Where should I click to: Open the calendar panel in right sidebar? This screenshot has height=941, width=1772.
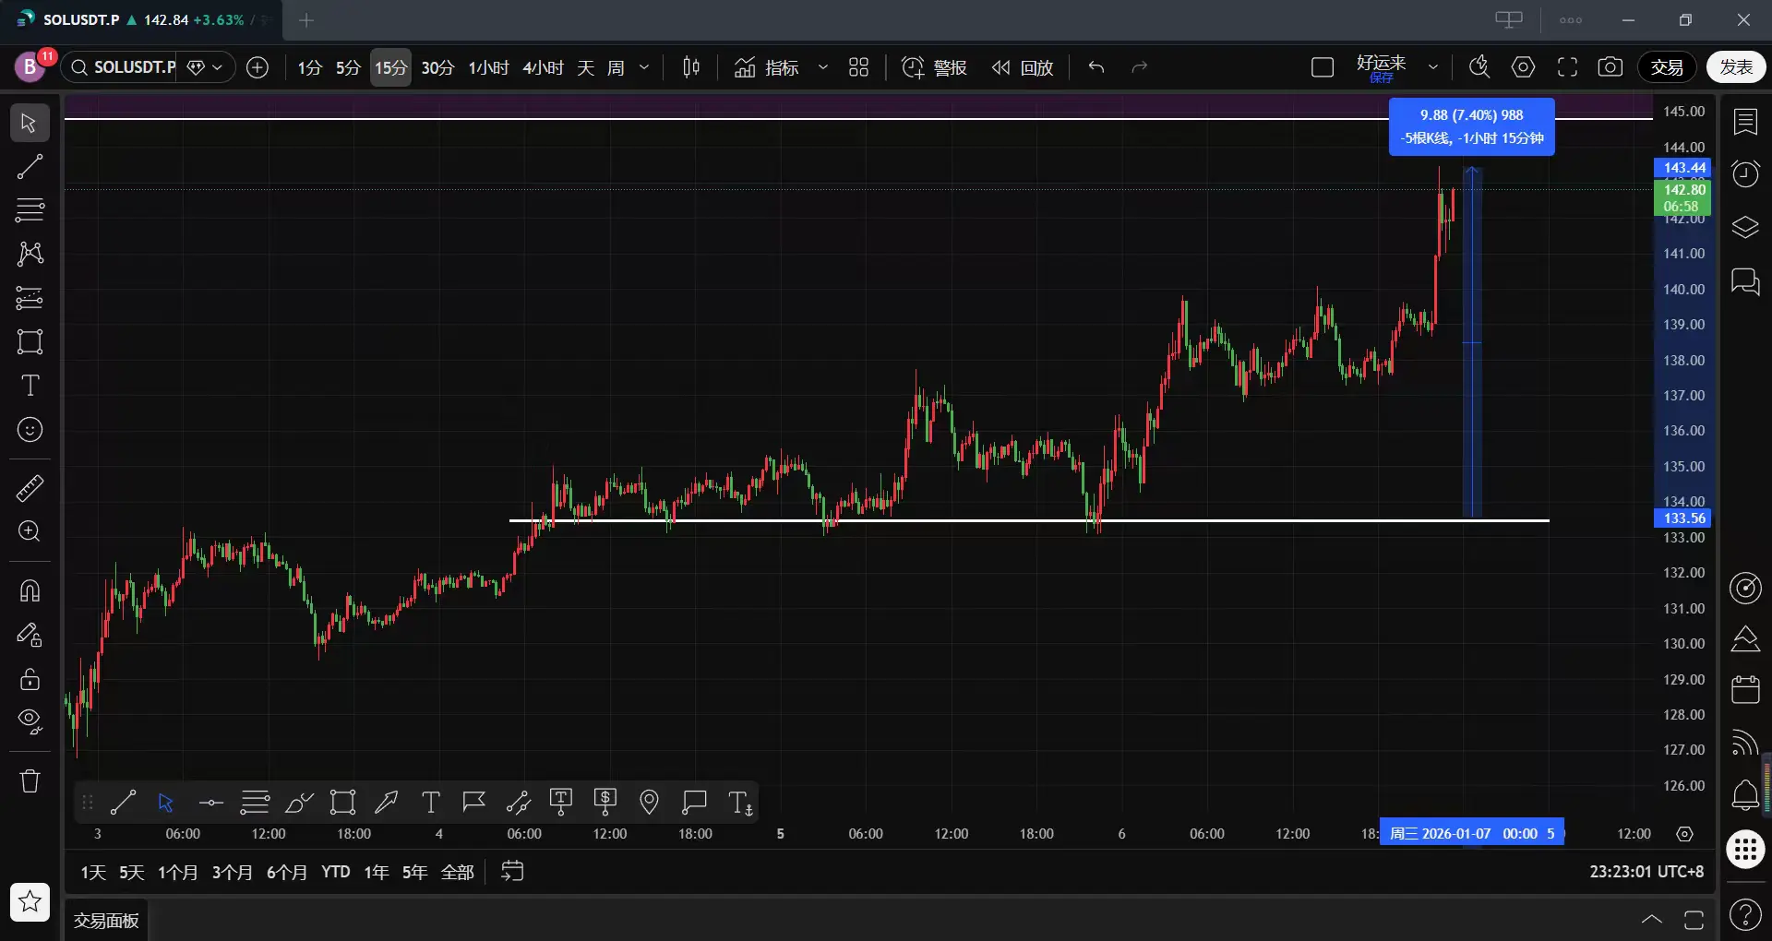1745,689
